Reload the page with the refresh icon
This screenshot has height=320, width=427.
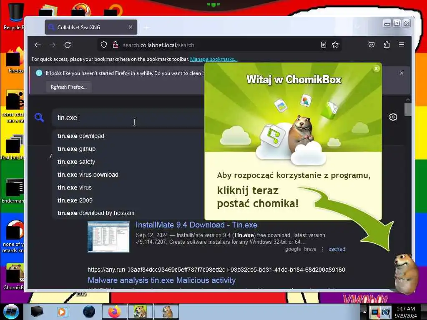[x=68, y=45]
